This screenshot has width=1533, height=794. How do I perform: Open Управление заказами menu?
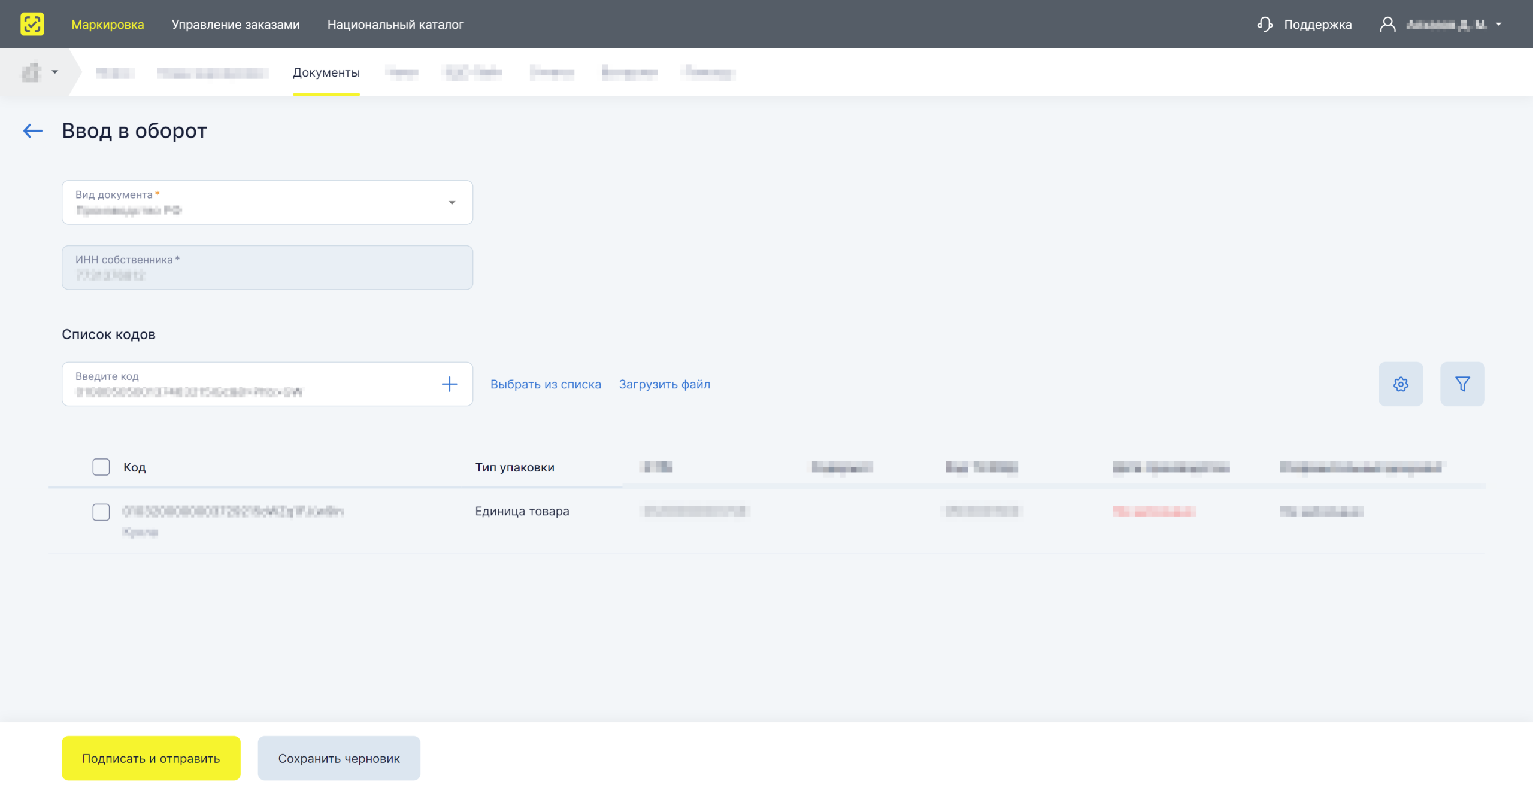point(235,24)
